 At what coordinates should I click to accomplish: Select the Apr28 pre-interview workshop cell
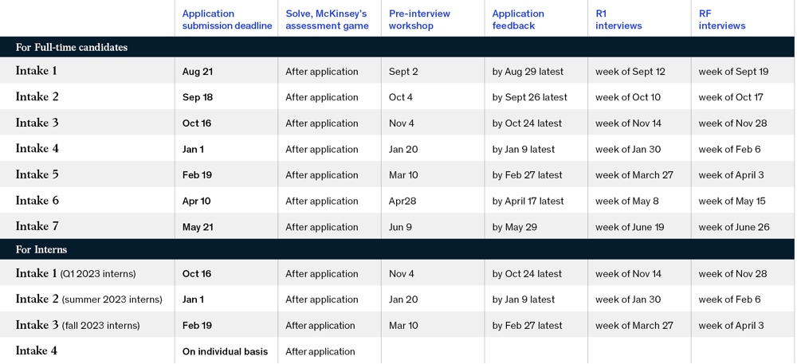point(403,201)
